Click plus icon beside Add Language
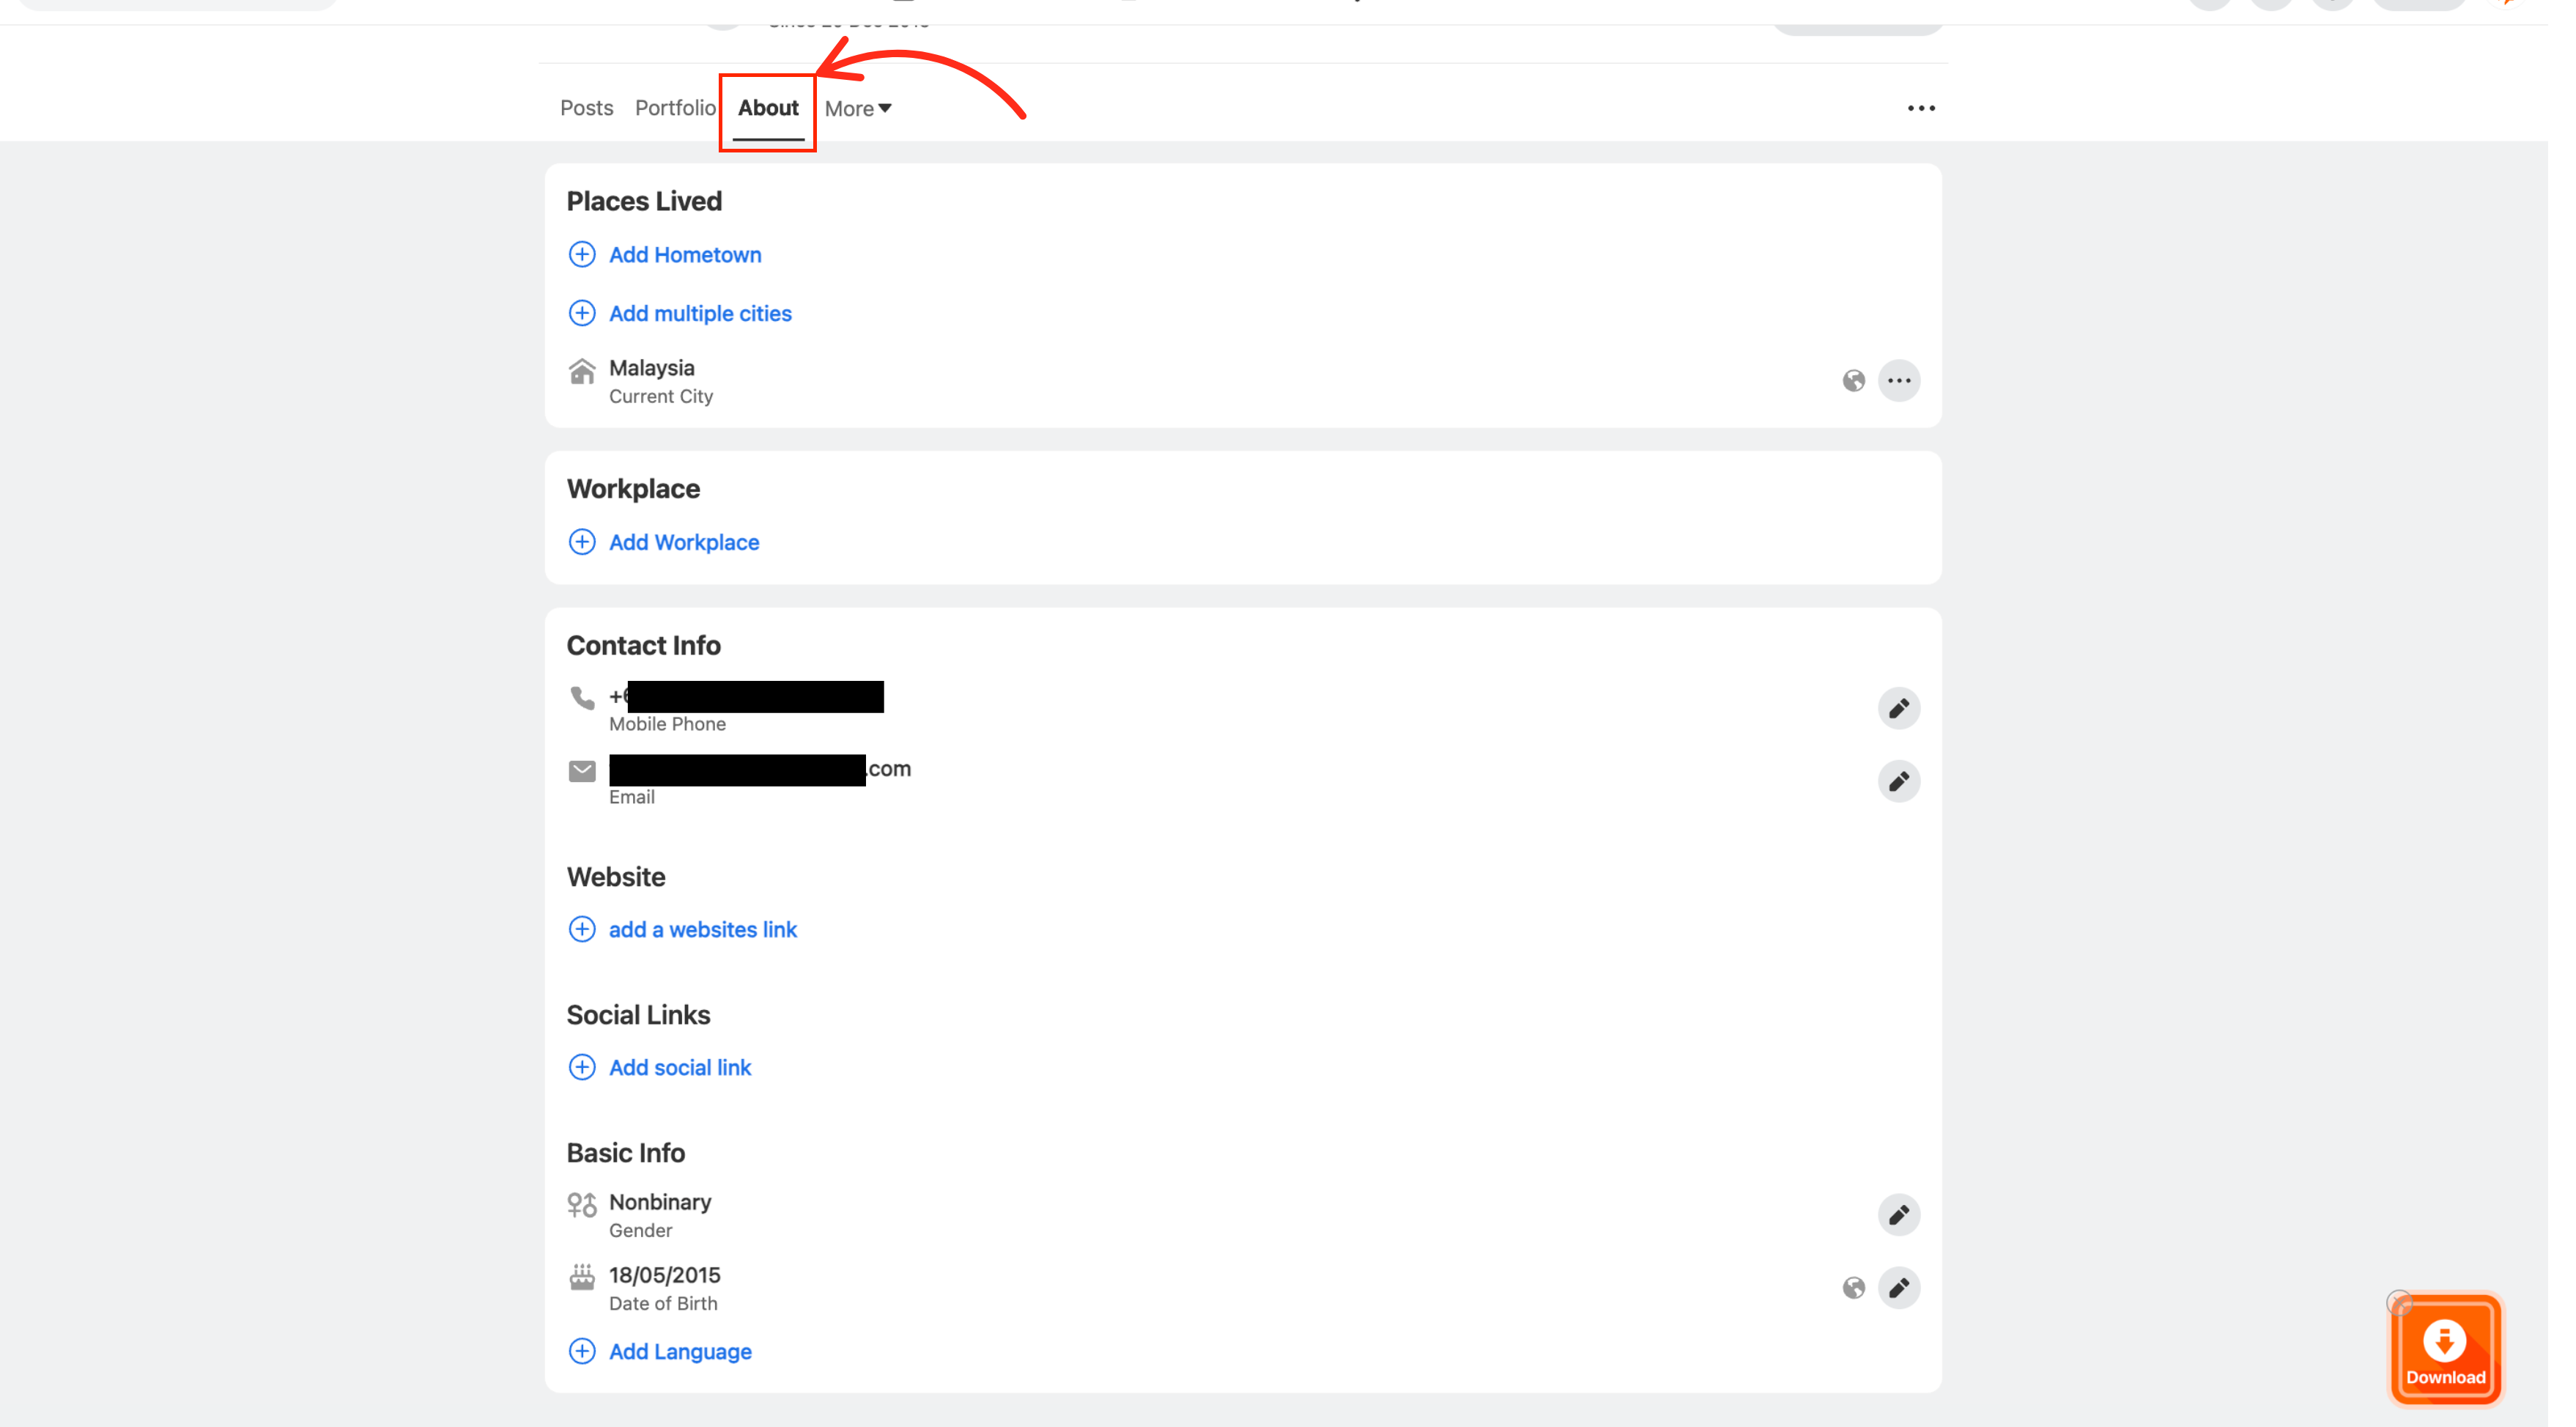 pyautogui.click(x=582, y=1351)
